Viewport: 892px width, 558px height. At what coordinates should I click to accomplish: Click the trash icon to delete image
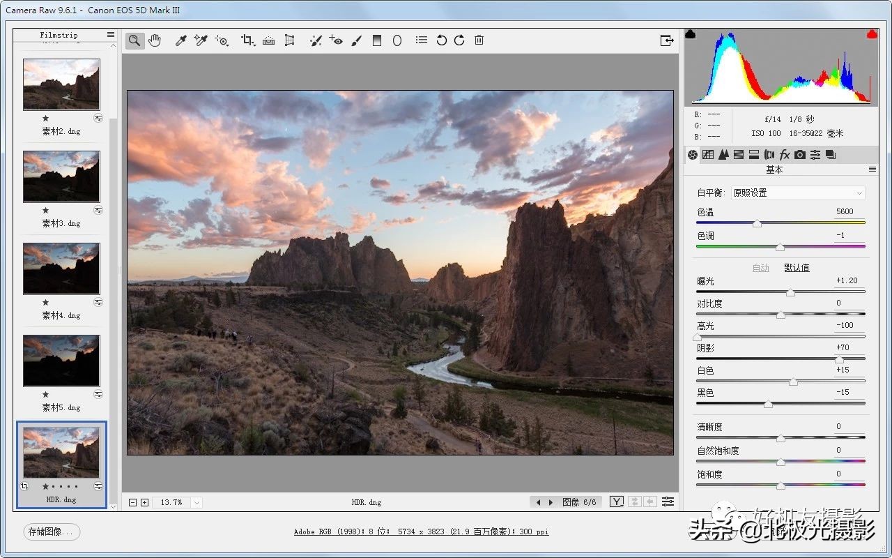click(479, 40)
